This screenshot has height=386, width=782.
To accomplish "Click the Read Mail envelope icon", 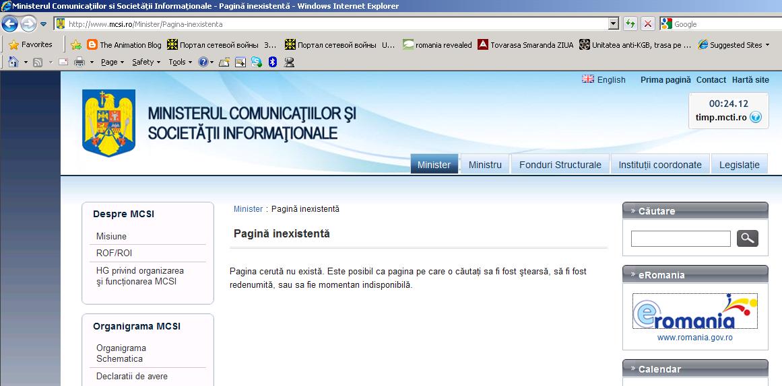I will (63, 63).
